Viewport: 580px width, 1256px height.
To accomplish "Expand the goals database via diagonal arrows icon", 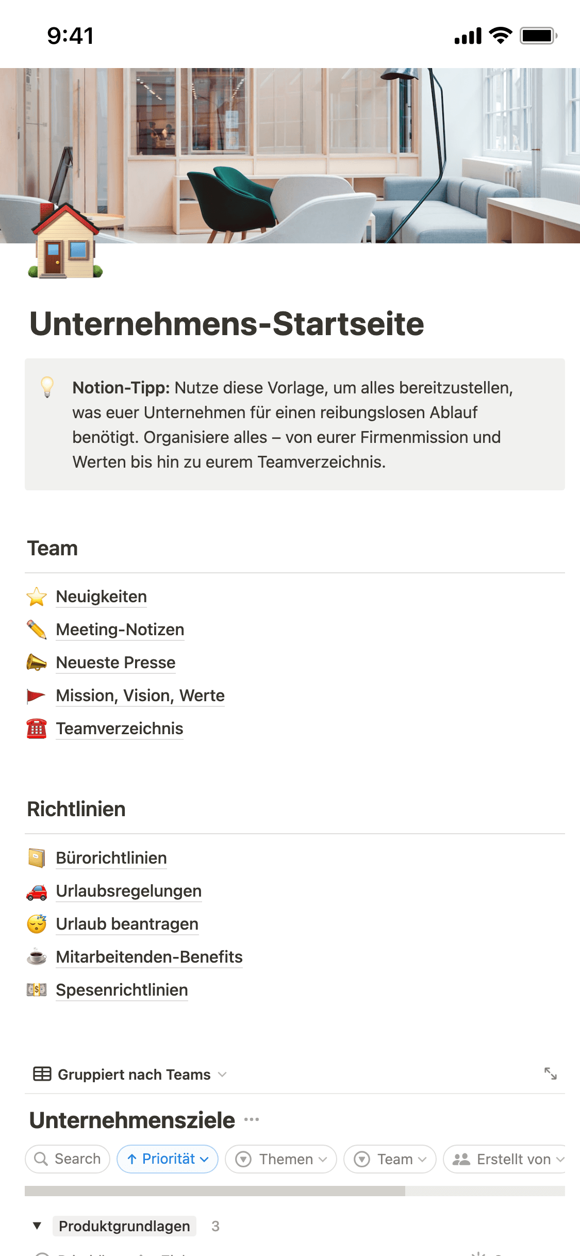I will pyautogui.click(x=551, y=1074).
